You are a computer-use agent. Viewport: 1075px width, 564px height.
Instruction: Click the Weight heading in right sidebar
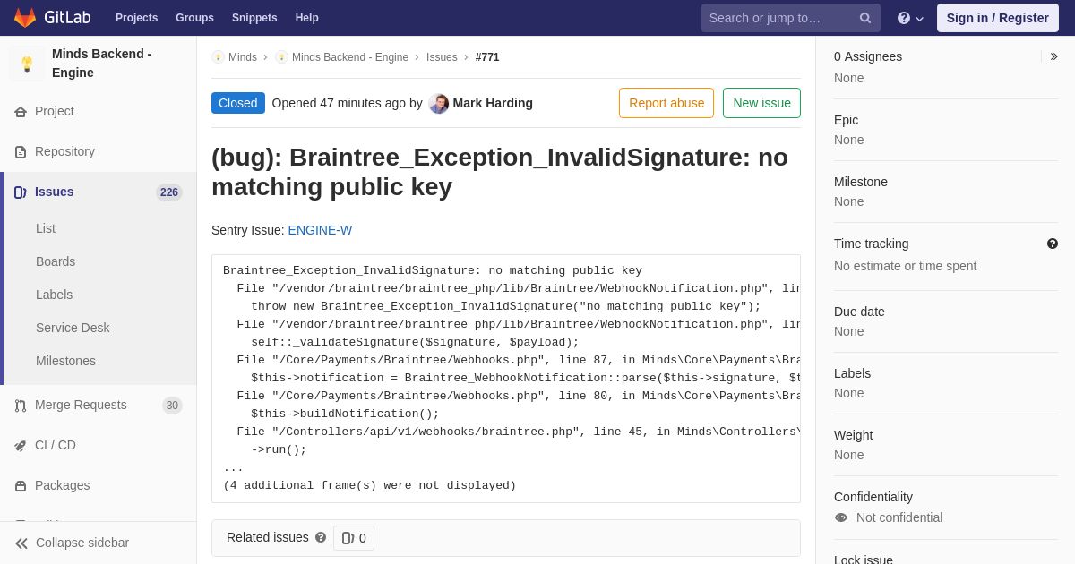tap(853, 435)
